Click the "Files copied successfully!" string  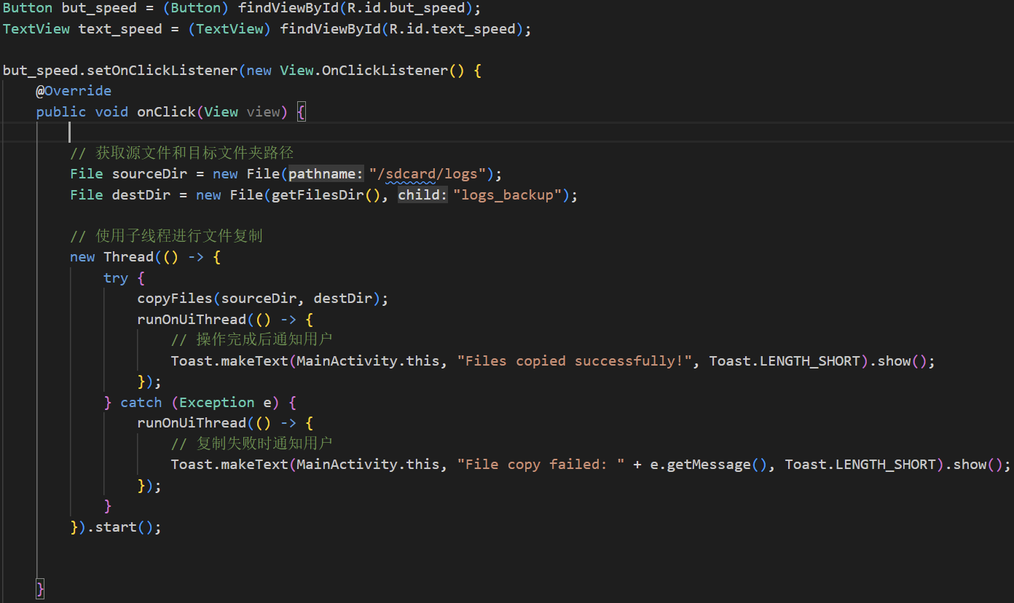[x=574, y=361]
